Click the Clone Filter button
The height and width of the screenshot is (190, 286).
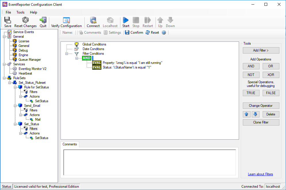[261, 122]
